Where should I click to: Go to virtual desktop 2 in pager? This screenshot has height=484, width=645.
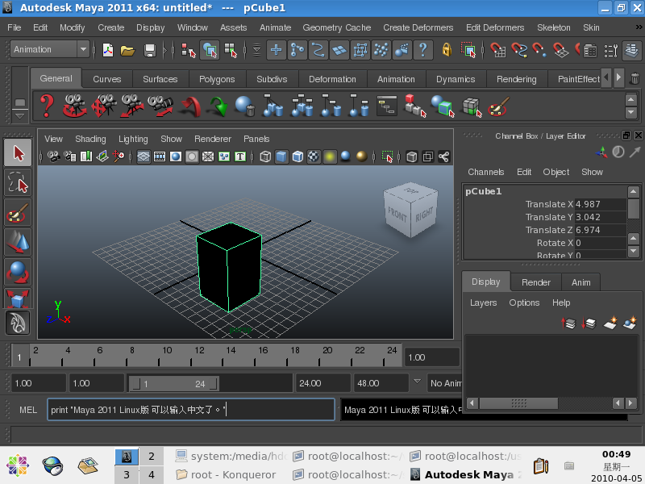pos(152,456)
